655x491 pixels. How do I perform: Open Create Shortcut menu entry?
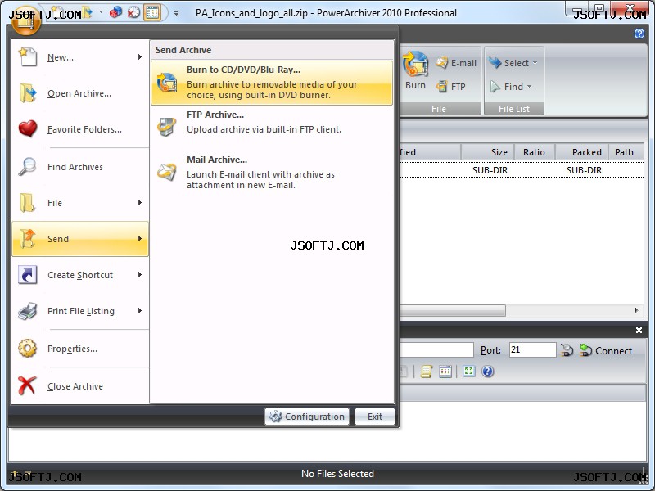coord(80,275)
